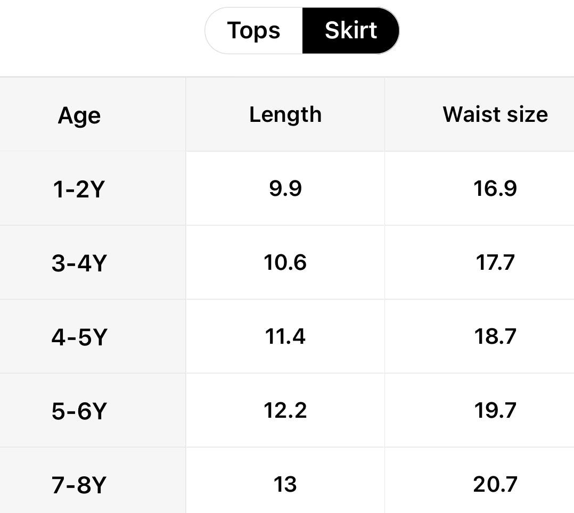Click the Waist size column header
Image resolution: width=574 pixels, height=513 pixels.
[x=495, y=114]
